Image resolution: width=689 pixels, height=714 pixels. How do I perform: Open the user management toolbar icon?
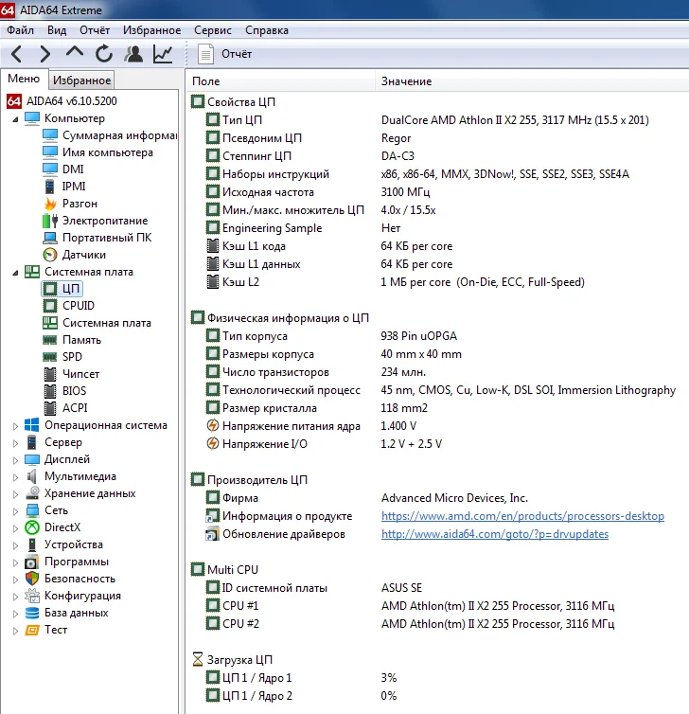coord(133,54)
